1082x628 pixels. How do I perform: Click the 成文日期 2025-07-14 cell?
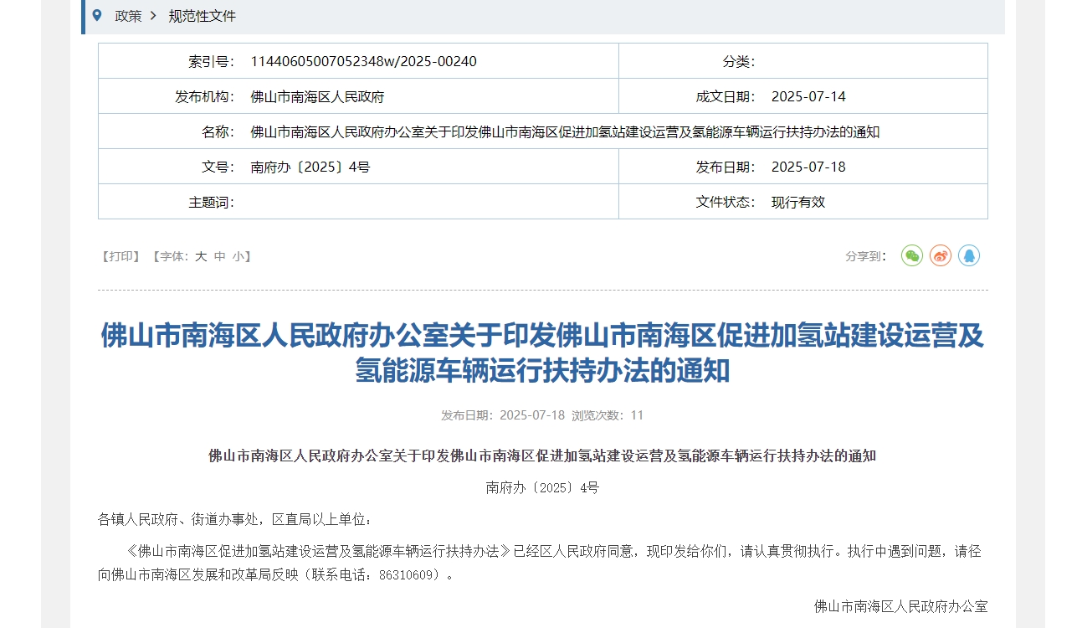[x=808, y=95]
